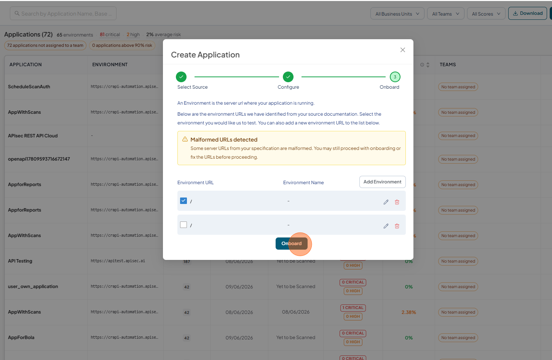Select 72 applications not assigned to team
Image resolution: width=552 pixels, height=360 pixels.
pos(45,45)
